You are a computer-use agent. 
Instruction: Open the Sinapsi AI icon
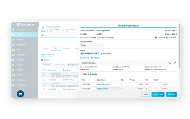[13, 65]
